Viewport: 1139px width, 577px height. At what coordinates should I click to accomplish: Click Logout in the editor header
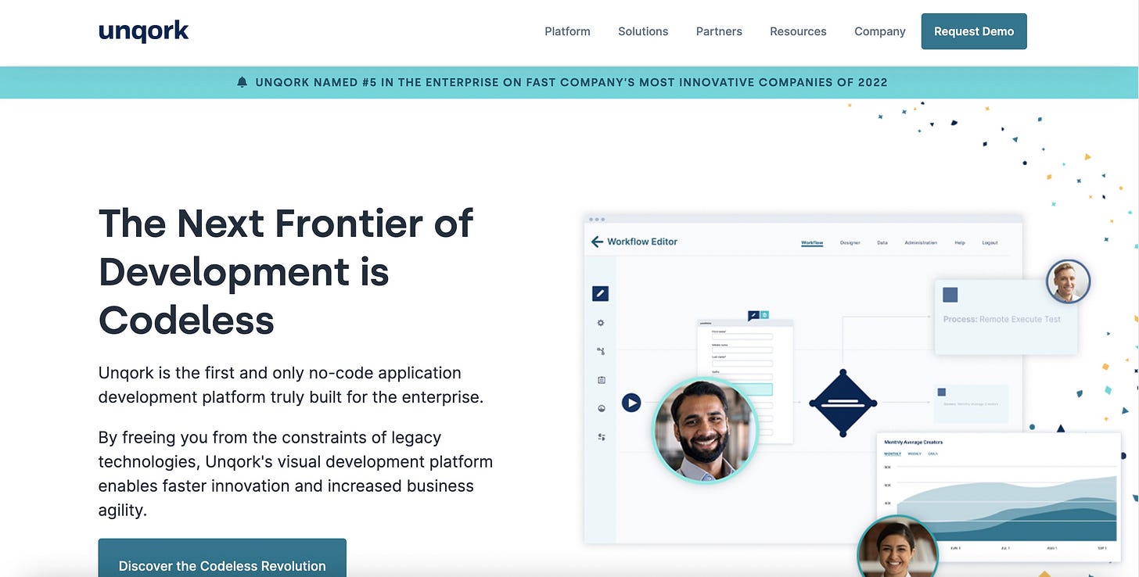(x=990, y=243)
